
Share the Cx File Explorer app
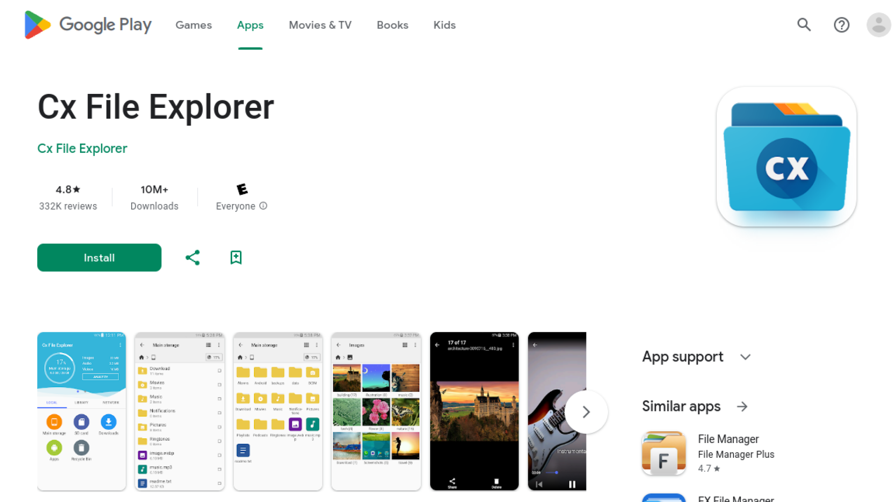pos(193,257)
